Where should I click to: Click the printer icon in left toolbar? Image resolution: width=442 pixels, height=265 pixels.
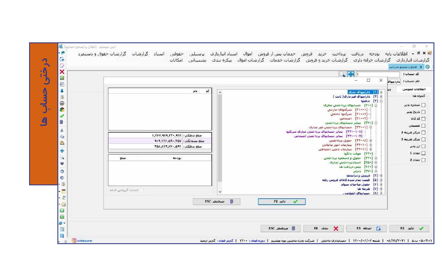click(x=62, y=103)
